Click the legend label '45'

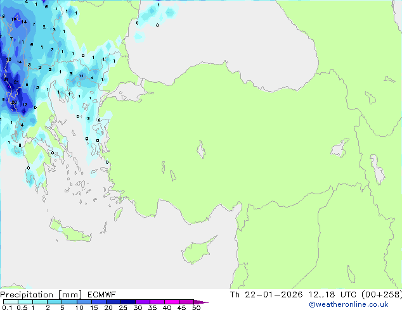(x=181, y=307)
